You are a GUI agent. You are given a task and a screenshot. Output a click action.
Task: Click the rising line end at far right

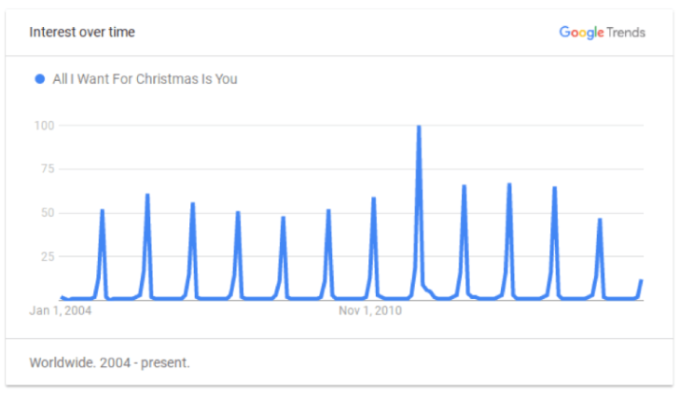click(x=641, y=280)
